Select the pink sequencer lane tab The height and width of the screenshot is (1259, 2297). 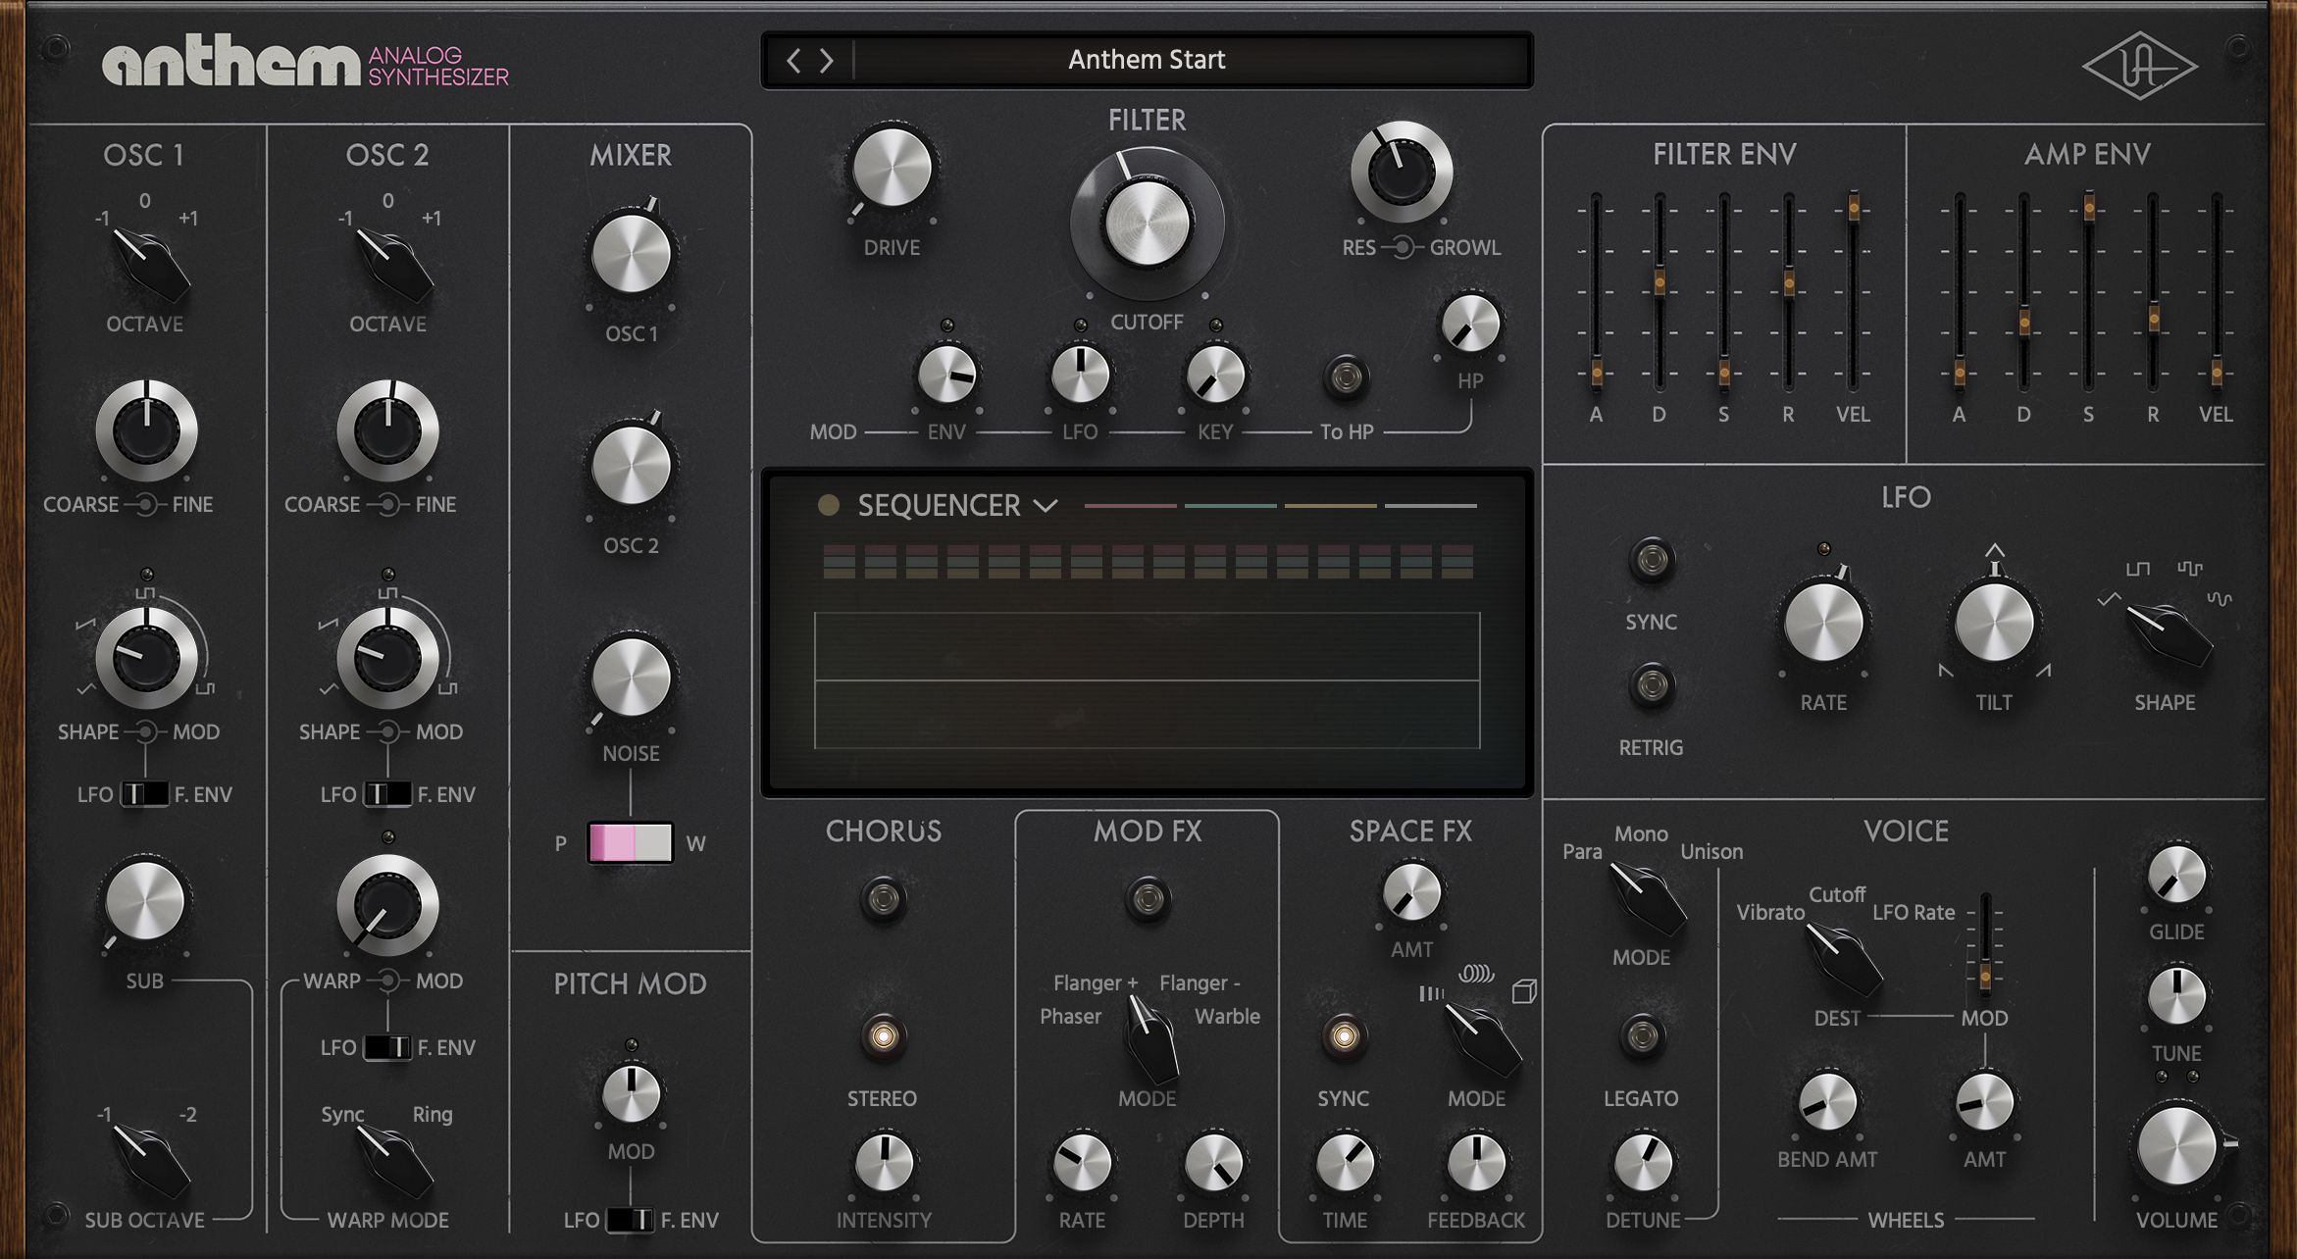pos(1130,506)
